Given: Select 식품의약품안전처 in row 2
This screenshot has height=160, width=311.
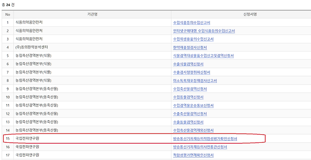Looking at the screenshot, I should [x=29, y=31].
